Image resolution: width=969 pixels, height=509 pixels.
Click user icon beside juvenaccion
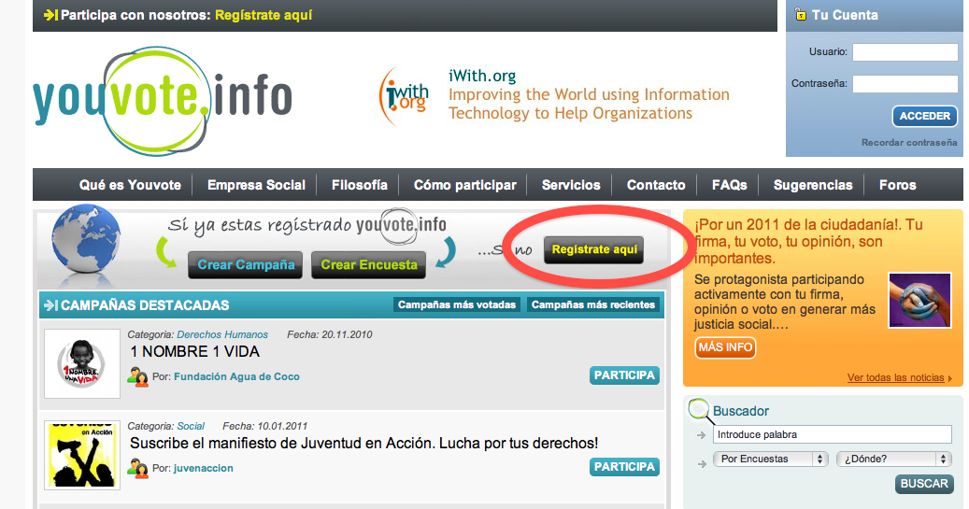137,468
